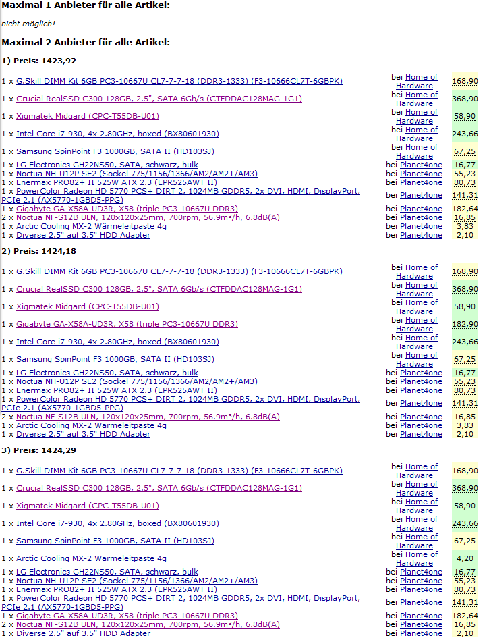Viewport: 489px width, 640px height.
Task: Select heading '3) Preis: 1424,29'
Action: coord(38,450)
